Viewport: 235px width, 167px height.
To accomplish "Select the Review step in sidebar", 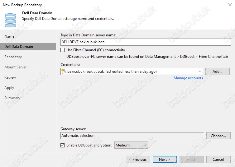I will pos(10,77).
